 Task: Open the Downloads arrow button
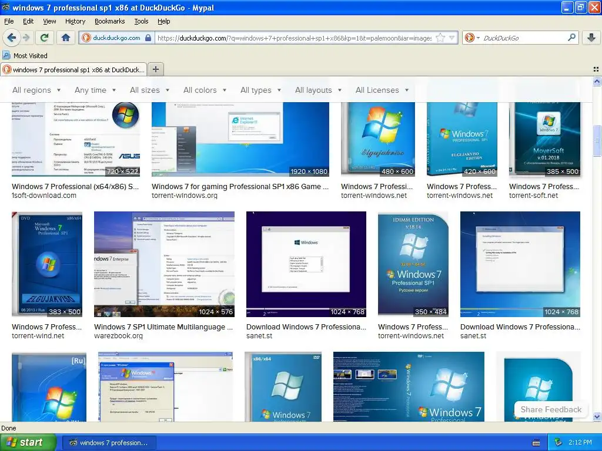point(591,38)
